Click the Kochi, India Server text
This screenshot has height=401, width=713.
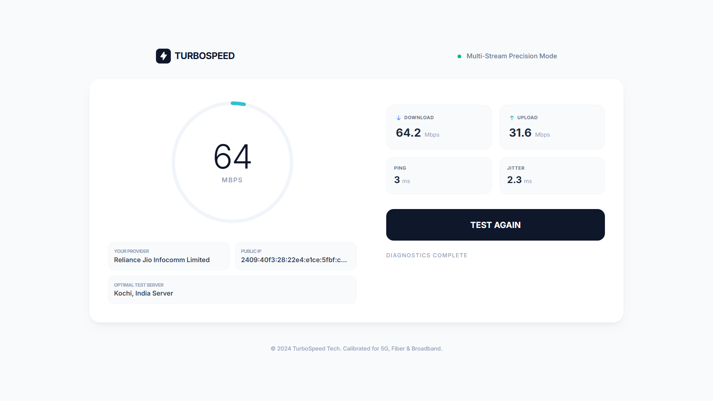click(x=143, y=293)
